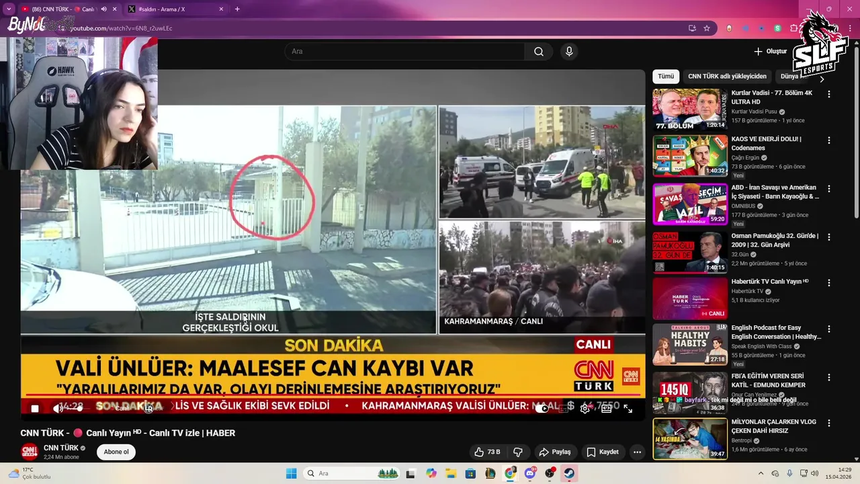Close the #saldırı X browser tab
The image size is (860, 484).
point(221,9)
